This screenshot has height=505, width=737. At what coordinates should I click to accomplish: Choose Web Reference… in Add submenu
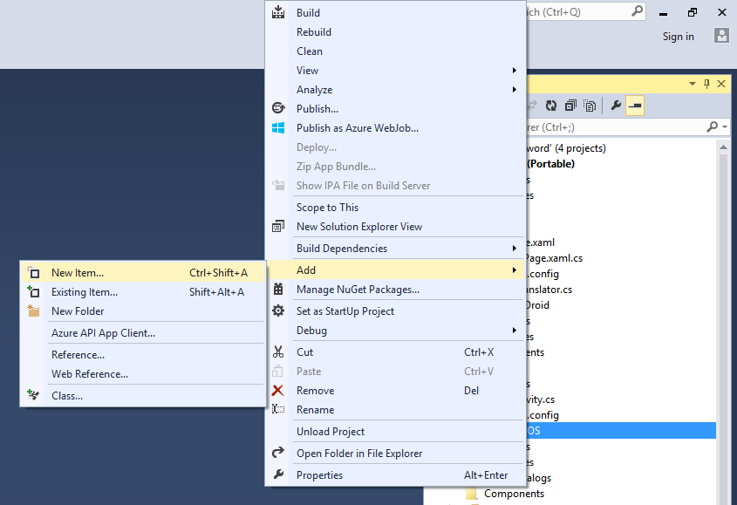143,374
